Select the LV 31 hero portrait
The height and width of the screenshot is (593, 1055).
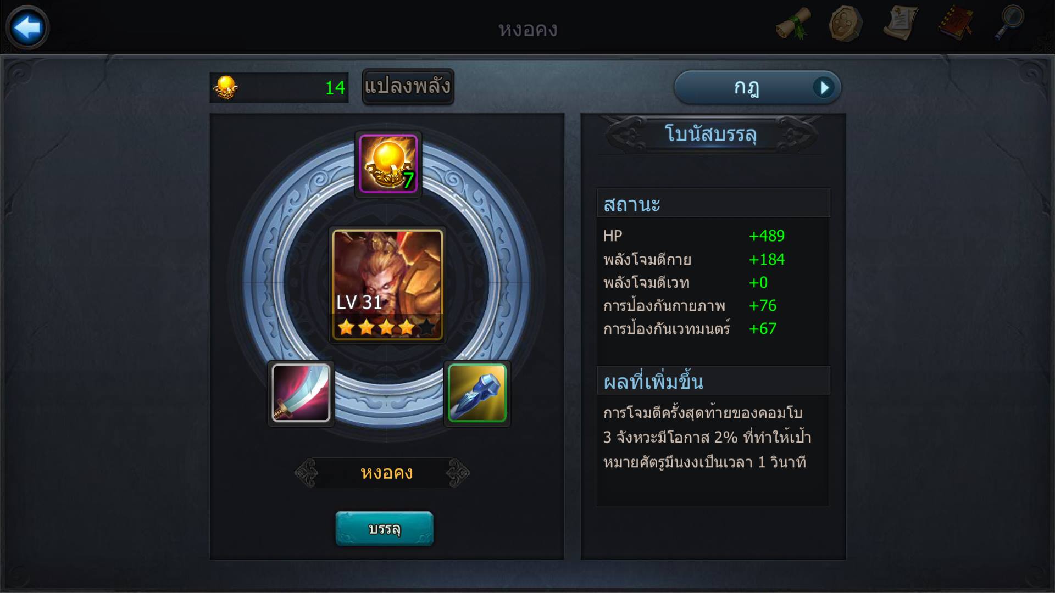point(387,285)
